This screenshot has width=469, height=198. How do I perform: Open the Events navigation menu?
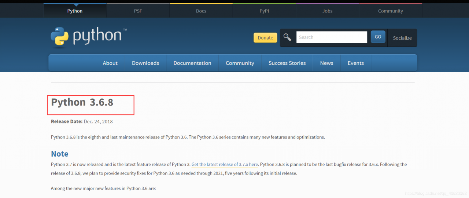355,63
